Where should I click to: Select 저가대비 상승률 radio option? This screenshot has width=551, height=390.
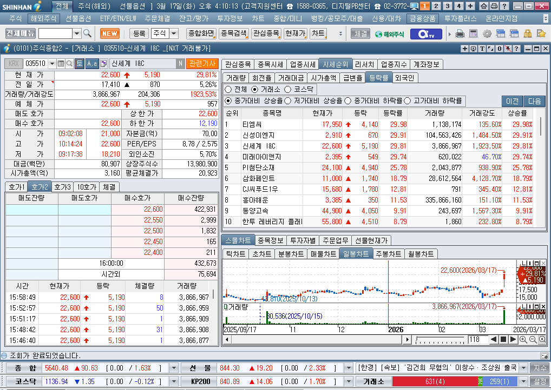[288, 101]
